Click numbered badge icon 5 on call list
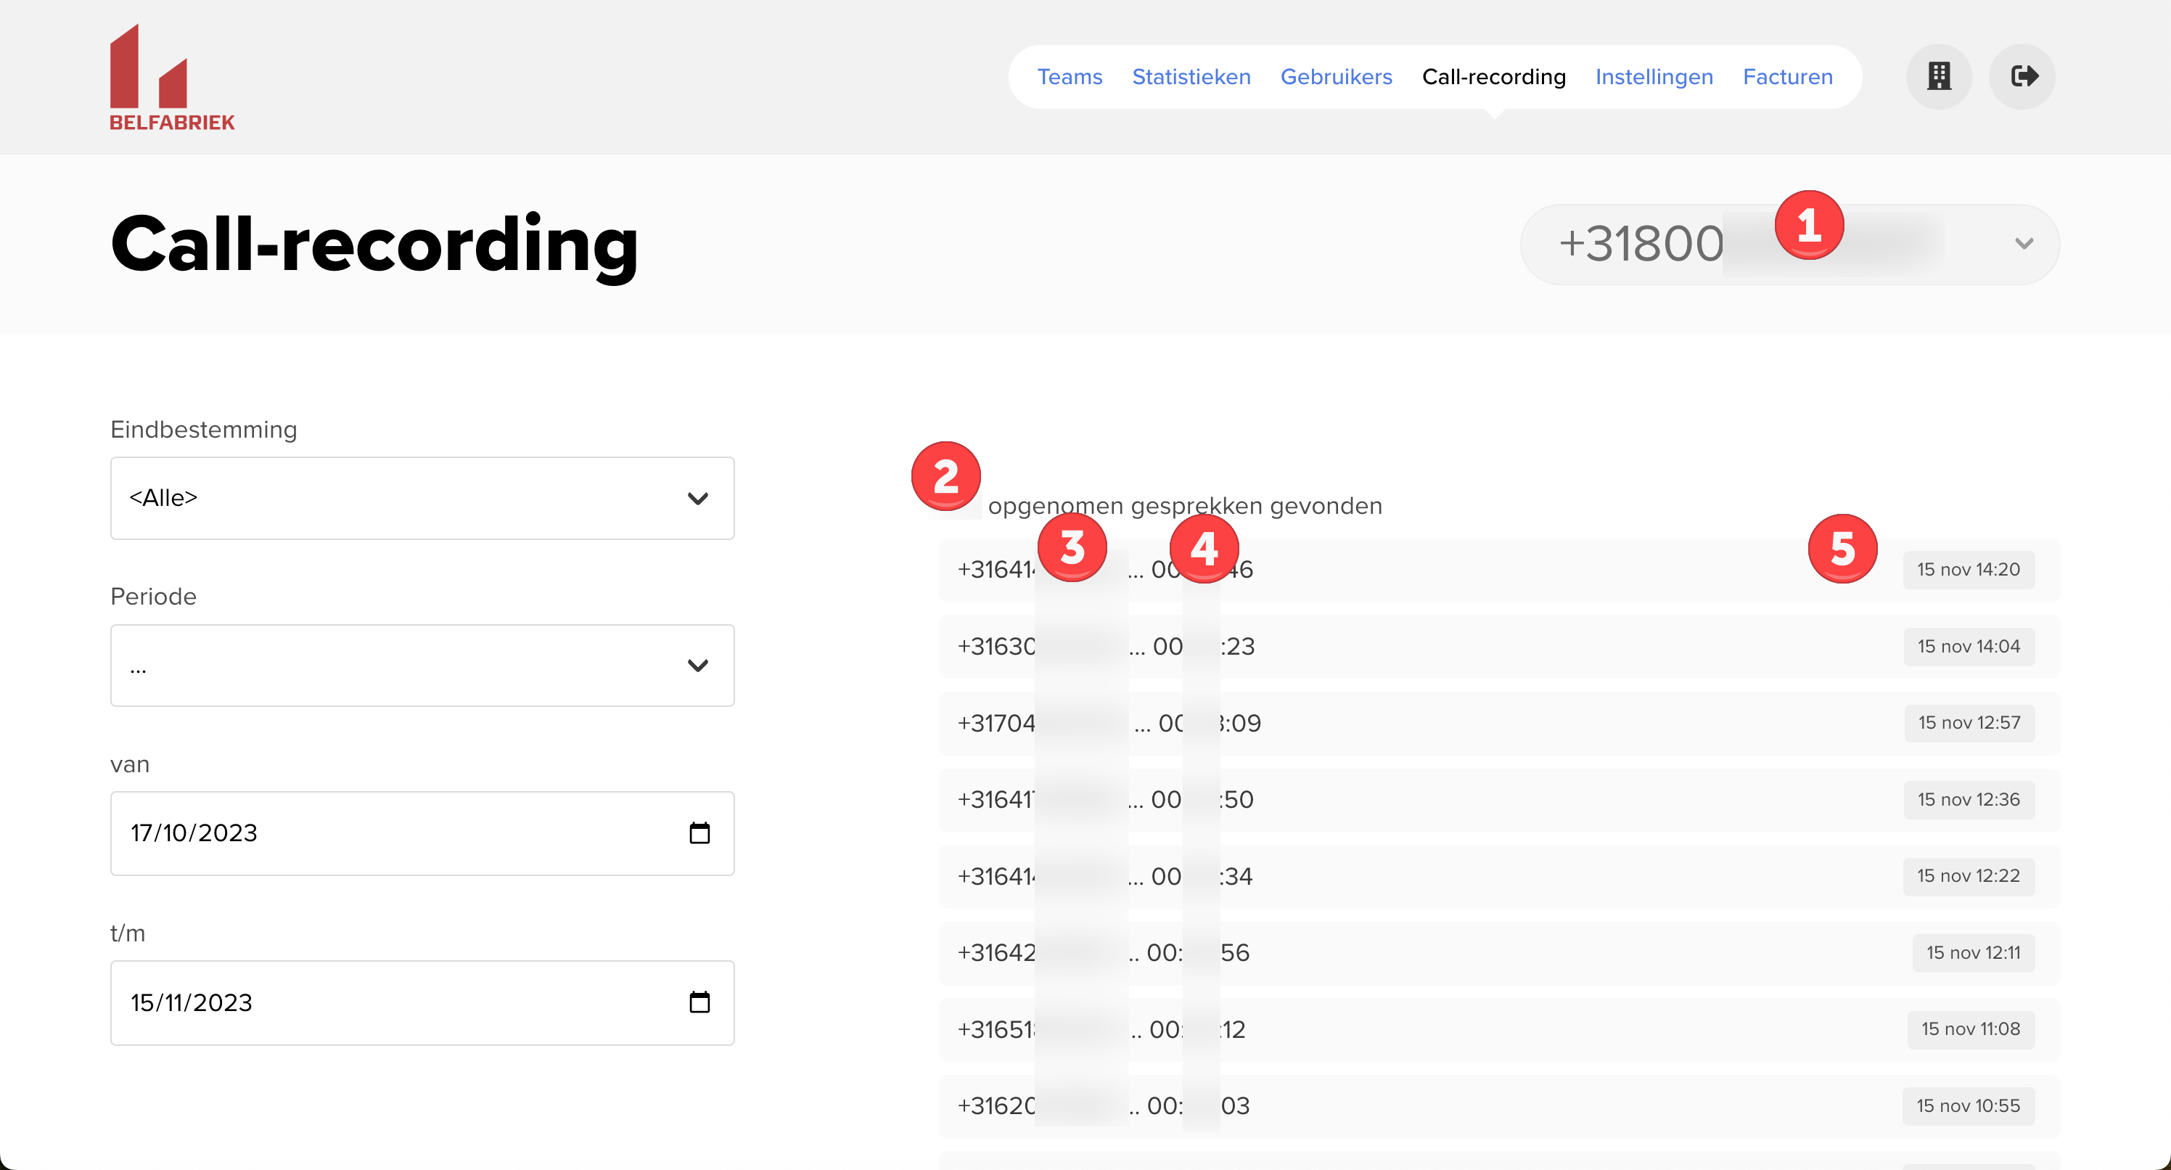 [1844, 550]
